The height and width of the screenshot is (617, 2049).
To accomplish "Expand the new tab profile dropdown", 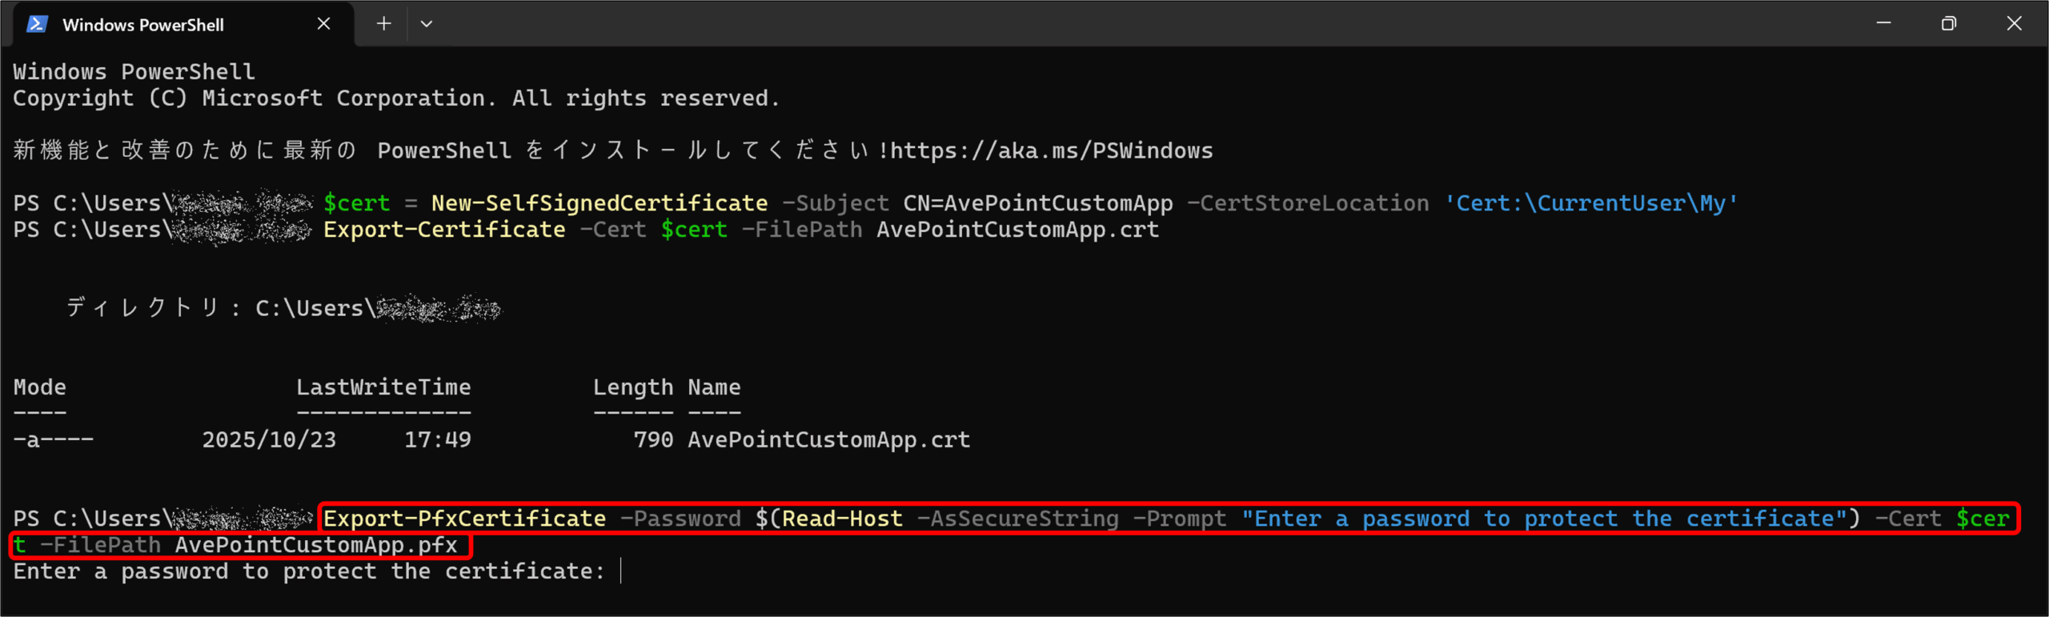I will tap(427, 24).
